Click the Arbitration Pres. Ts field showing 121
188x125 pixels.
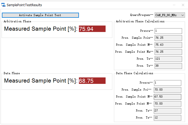168,59
